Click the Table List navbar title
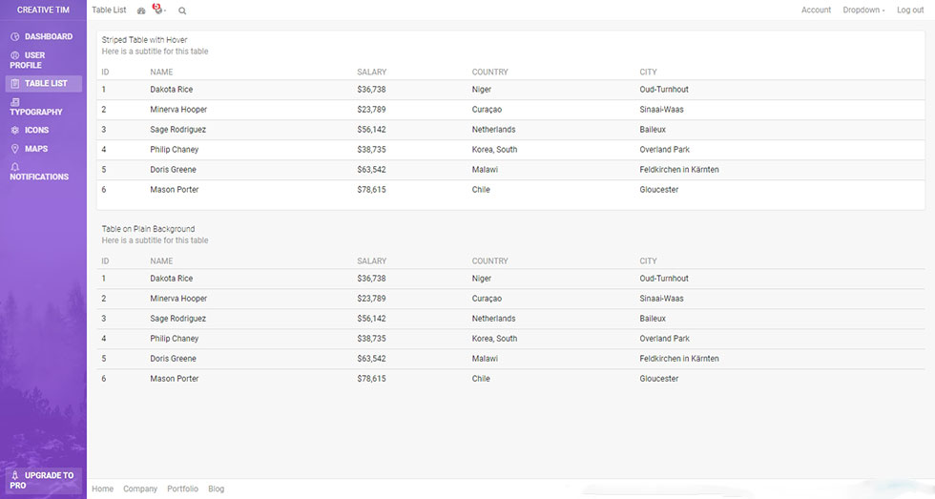Image resolution: width=935 pixels, height=499 pixels. [x=109, y=10]
